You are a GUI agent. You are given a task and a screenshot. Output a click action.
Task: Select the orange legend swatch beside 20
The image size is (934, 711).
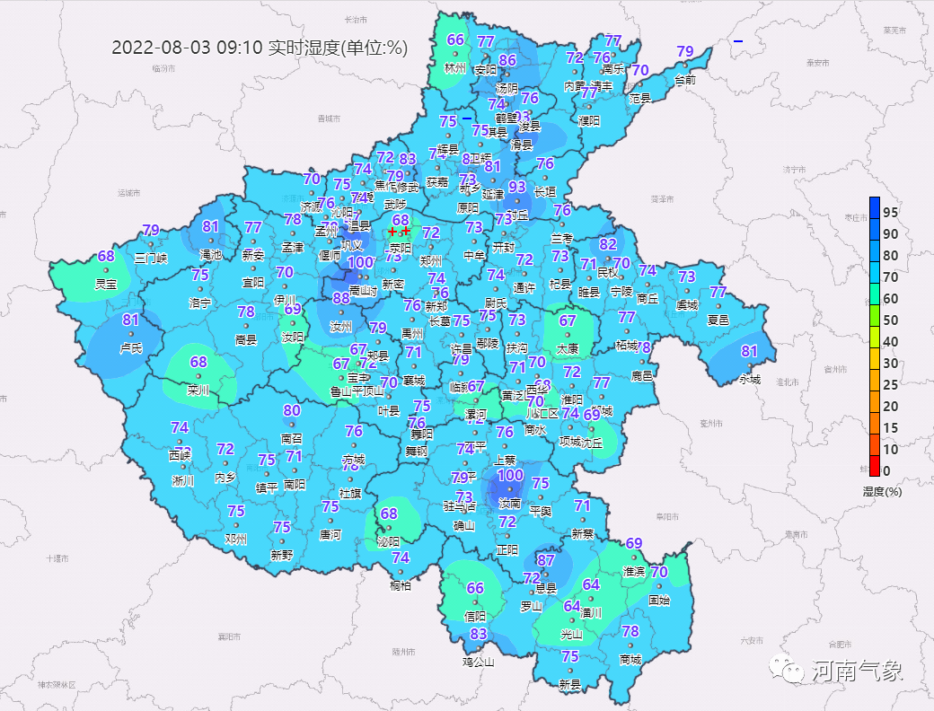pyautogui.click(x=875, y=401)
